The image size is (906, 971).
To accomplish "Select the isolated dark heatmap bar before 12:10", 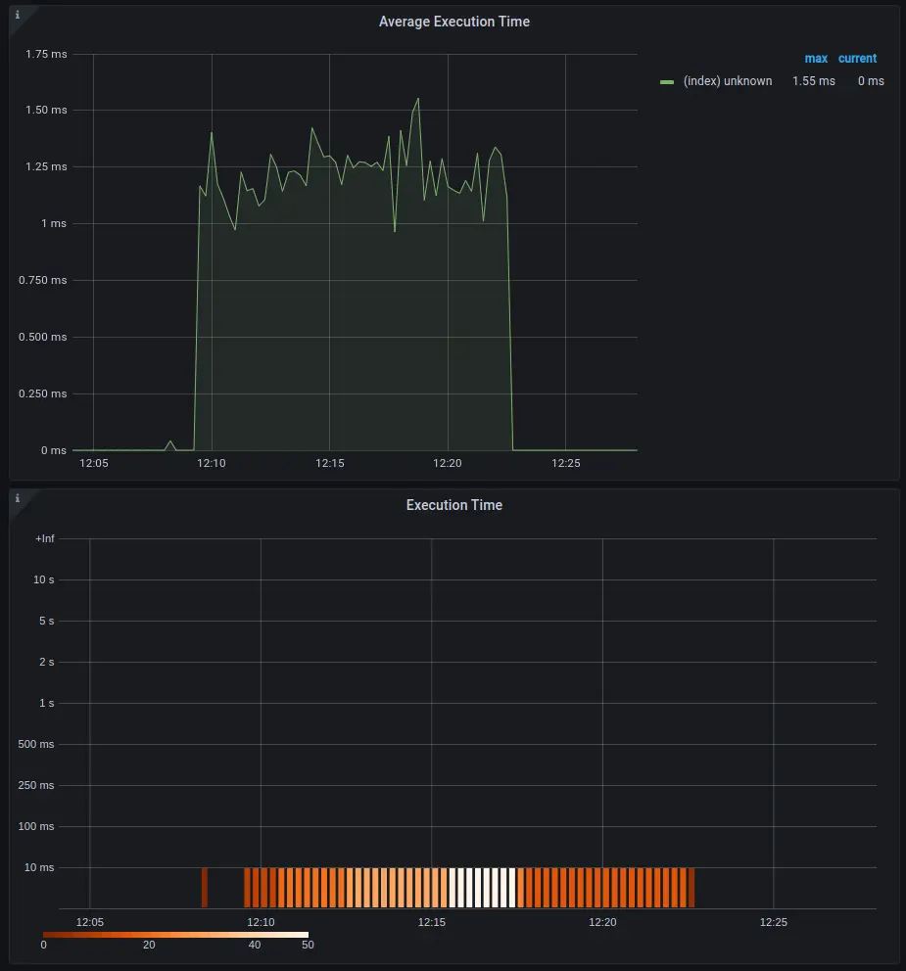I will pos(205,887).
